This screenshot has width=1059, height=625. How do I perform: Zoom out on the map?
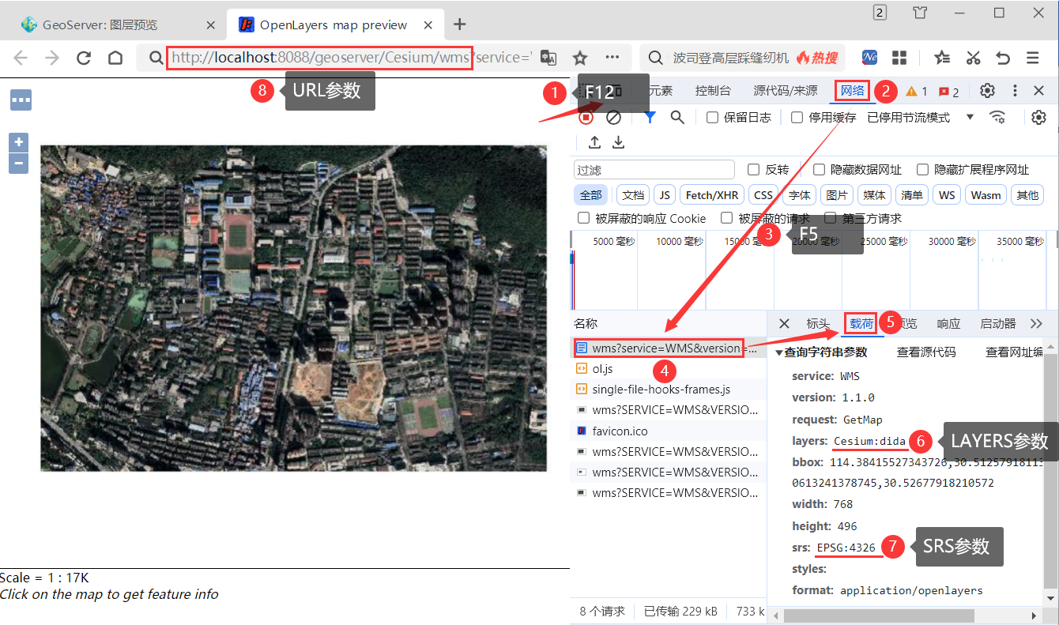[18, 164]
